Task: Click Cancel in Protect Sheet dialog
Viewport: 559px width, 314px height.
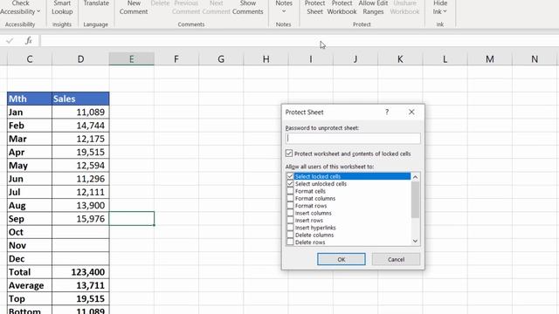Action: coord(396,259)
